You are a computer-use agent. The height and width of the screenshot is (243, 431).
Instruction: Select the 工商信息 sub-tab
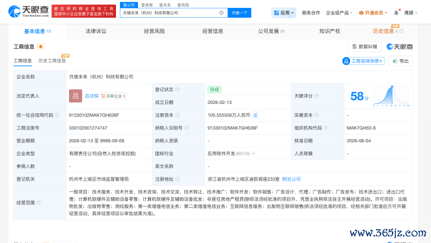[23, 61]
